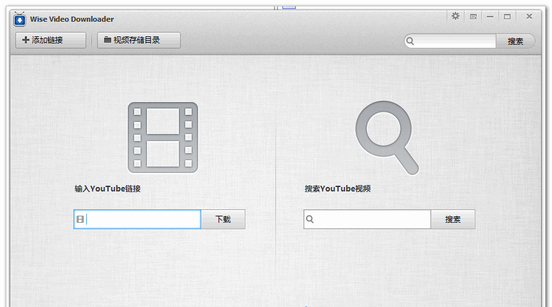Click the Wise Video Downloader title text
This screenshot has width=552, height=307.
pos(72,19)
